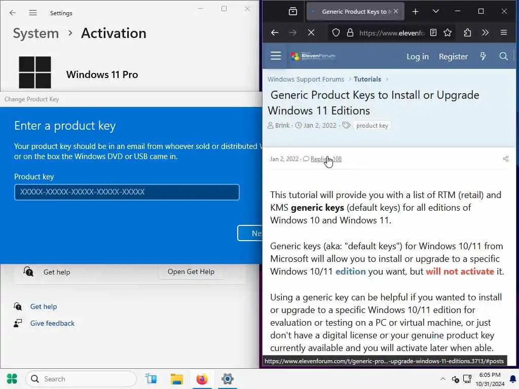Click the site security padlock icon
This screenshot has width=519, height=389.
click(350, 32)
